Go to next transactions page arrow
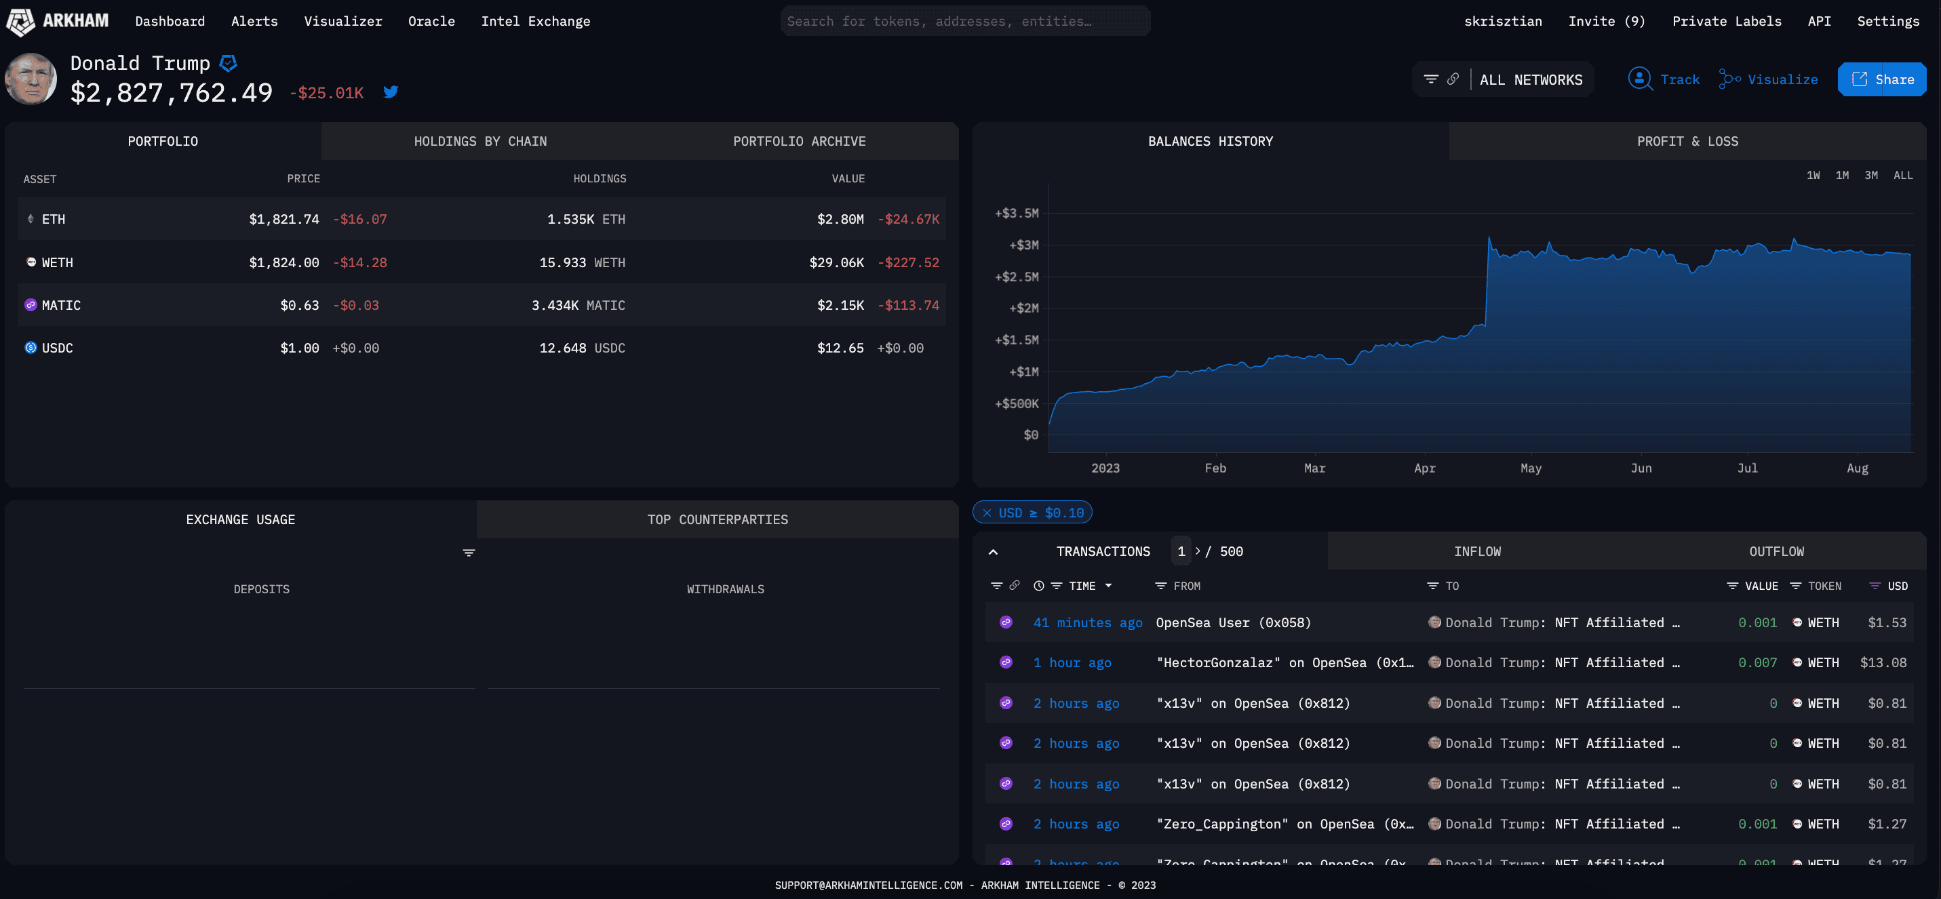 1198,552
